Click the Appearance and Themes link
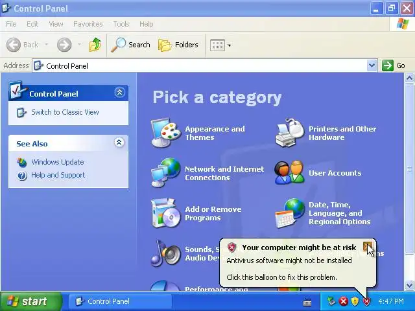The height and width of the screenshot is (311, 415). (x=215, y=133)
